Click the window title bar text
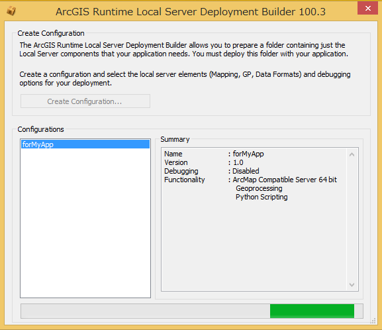The width and height of the screenshot is (382, 330). [x=191, y=11]
